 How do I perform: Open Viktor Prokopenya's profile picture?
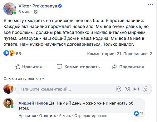coord(10,9)
